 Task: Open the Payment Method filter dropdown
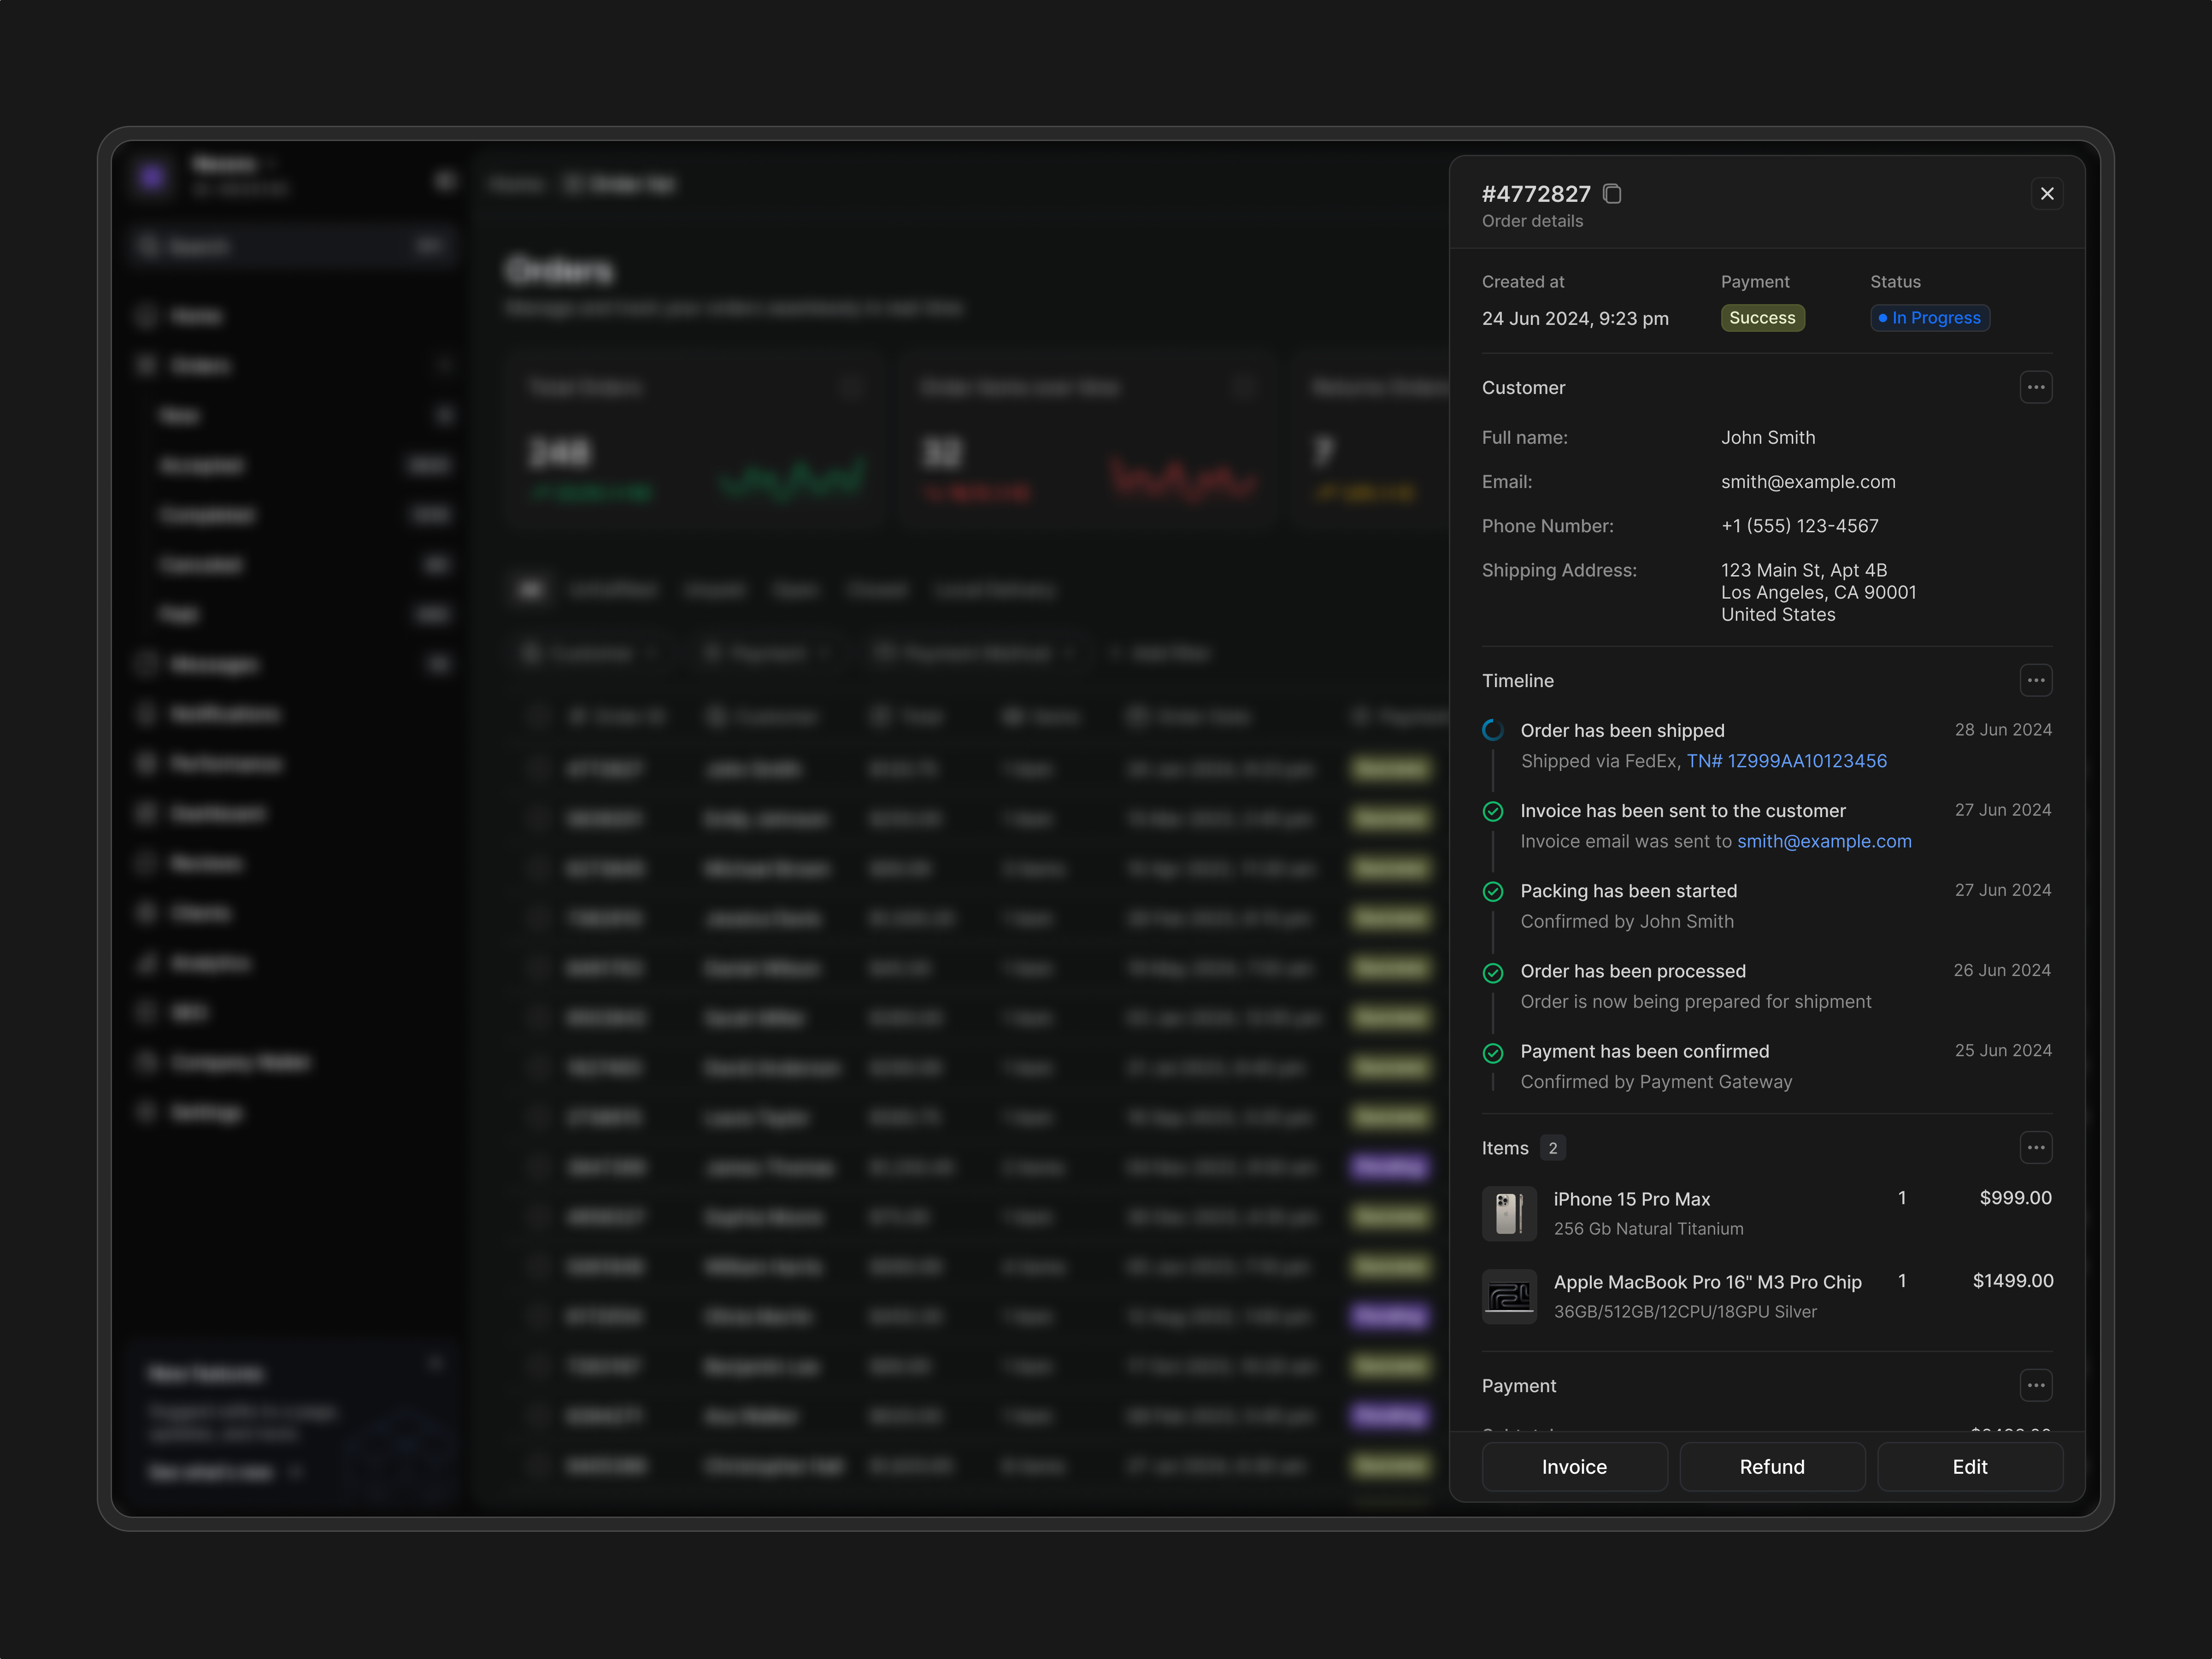tap(972, 652)
